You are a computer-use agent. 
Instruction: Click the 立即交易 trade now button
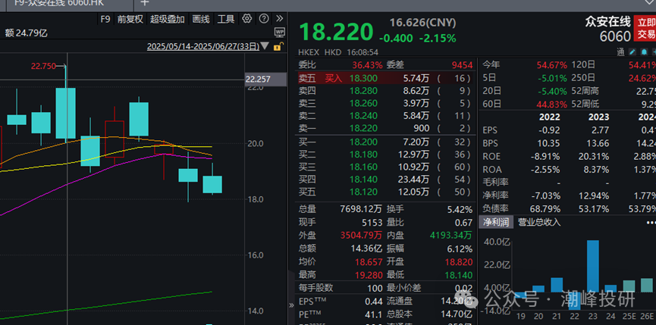tap(645, 28)
